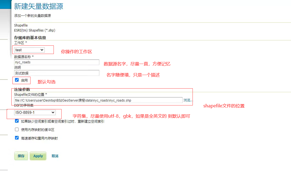This screenshot has height=191, width=291.
Task: Click the Apply button
Action: click(x=38, y=156)
